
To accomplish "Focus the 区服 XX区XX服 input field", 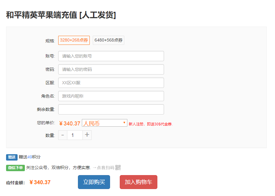I will (111, 83).
